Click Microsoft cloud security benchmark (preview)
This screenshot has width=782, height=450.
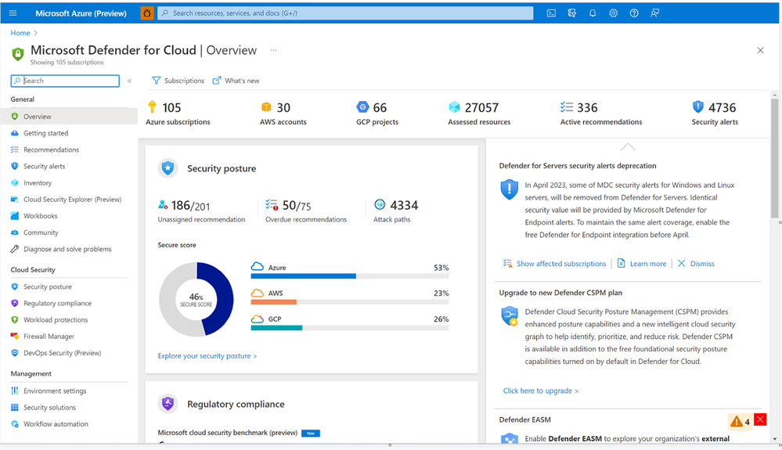click(228, 433)
